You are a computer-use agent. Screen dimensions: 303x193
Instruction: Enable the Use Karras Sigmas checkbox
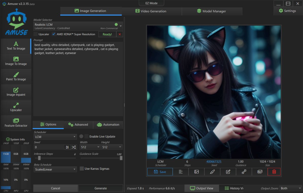point(82,169)
